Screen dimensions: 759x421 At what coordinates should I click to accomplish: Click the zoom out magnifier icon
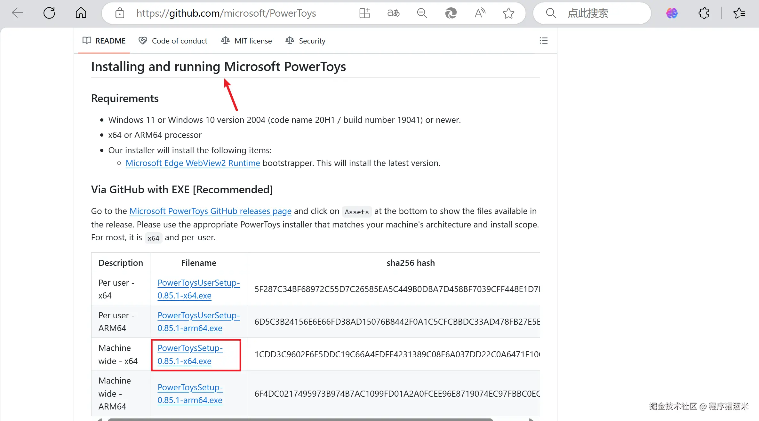422,13
